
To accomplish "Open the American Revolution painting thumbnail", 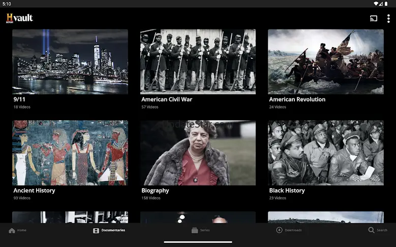I will click(326, 62).
